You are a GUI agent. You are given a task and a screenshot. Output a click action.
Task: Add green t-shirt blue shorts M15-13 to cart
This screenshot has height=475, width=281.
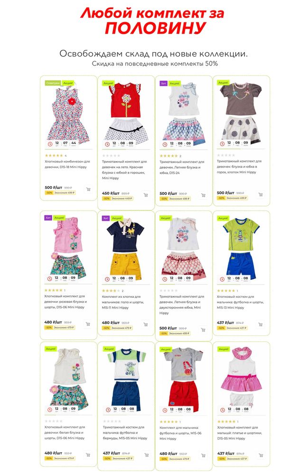coord(260,324)
